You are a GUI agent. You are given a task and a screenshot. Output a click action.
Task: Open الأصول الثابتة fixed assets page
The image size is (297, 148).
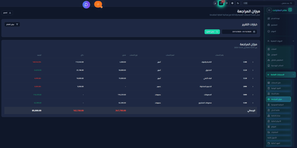pos(278,138)
